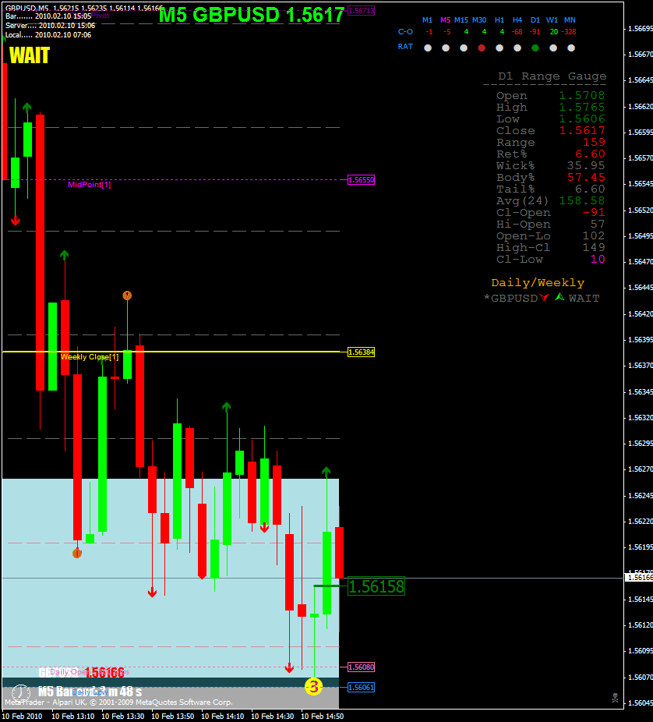Click the 10 Feb 14:10 time axis label
The height and width of the screenshot is (722, 653).
tap(223, 716)
